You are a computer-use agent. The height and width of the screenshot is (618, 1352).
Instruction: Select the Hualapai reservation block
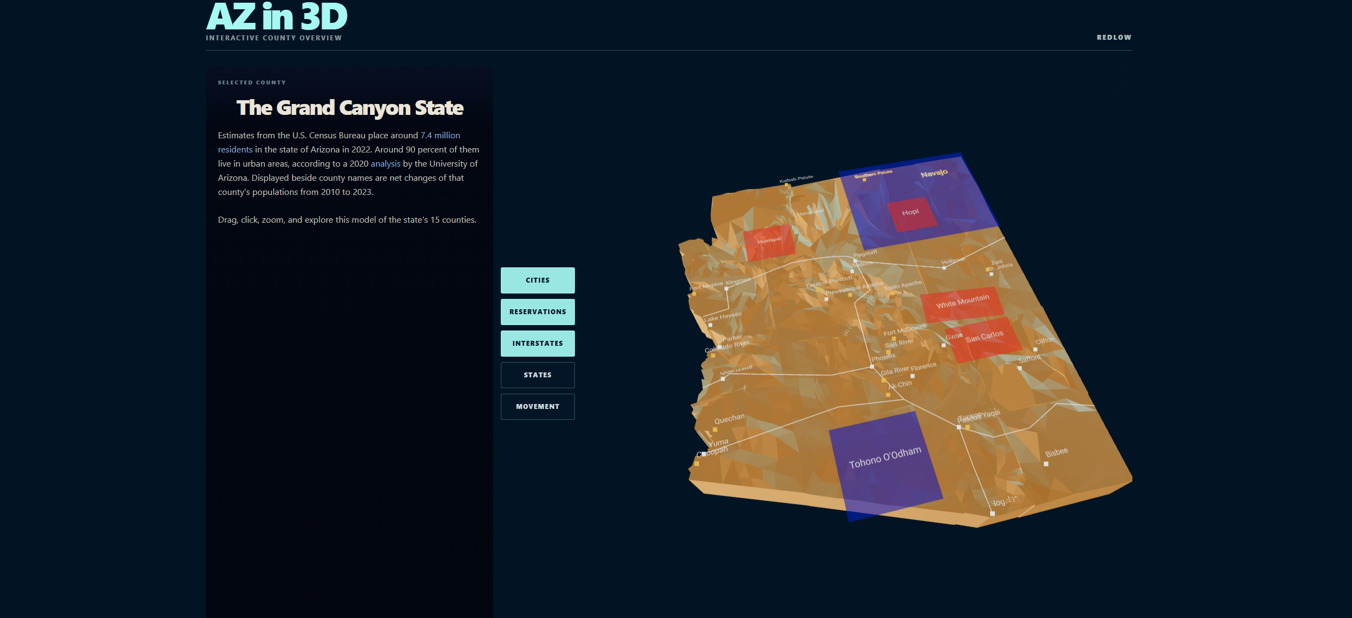[x=769, y=242]
